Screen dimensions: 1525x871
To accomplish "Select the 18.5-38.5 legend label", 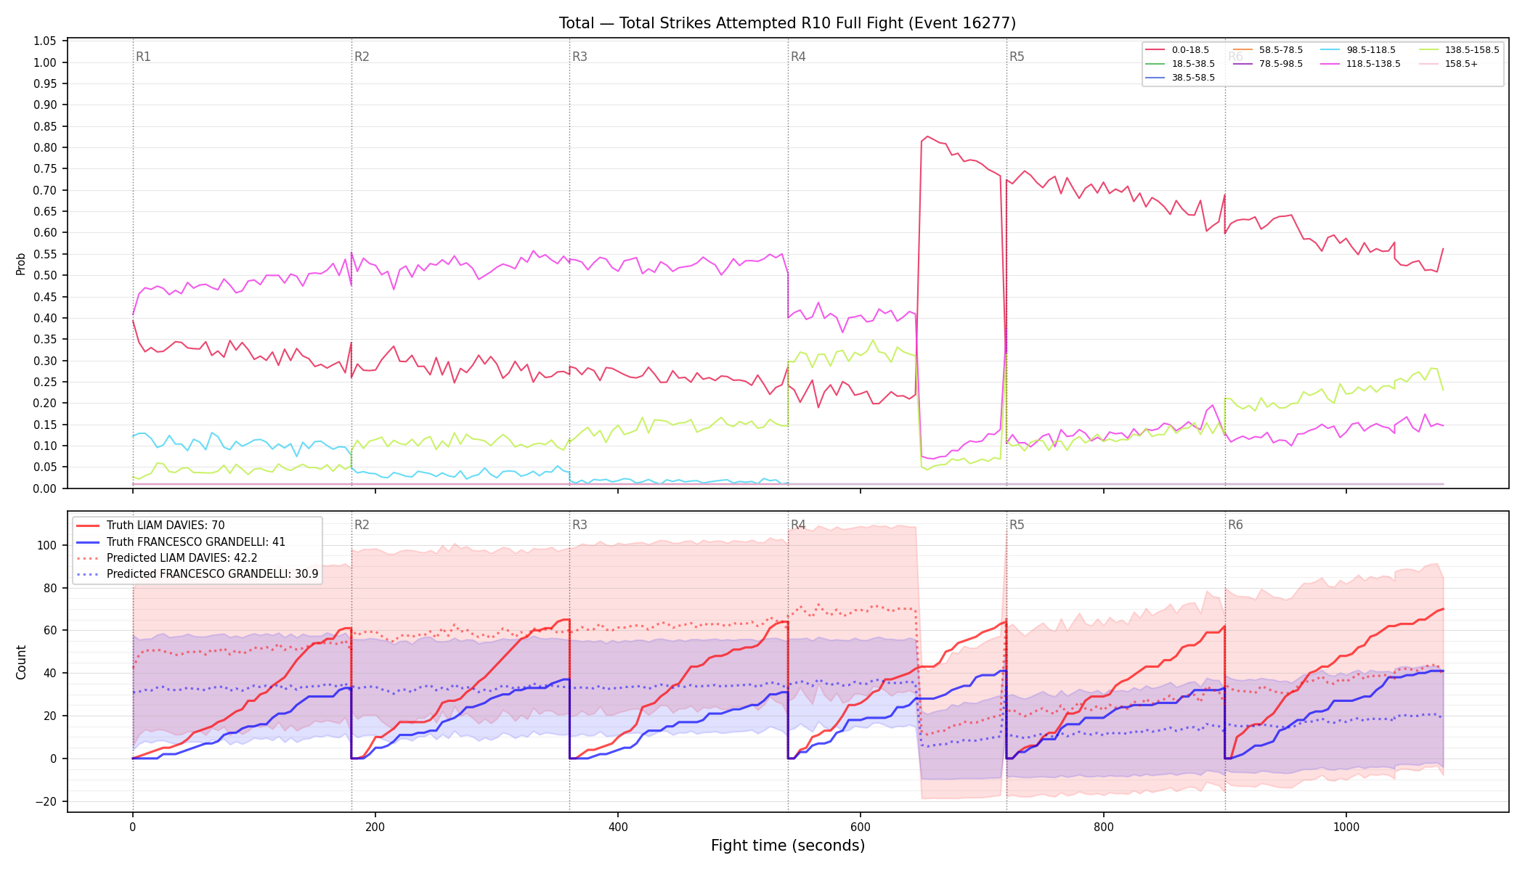I will (x=1193, y=64).
